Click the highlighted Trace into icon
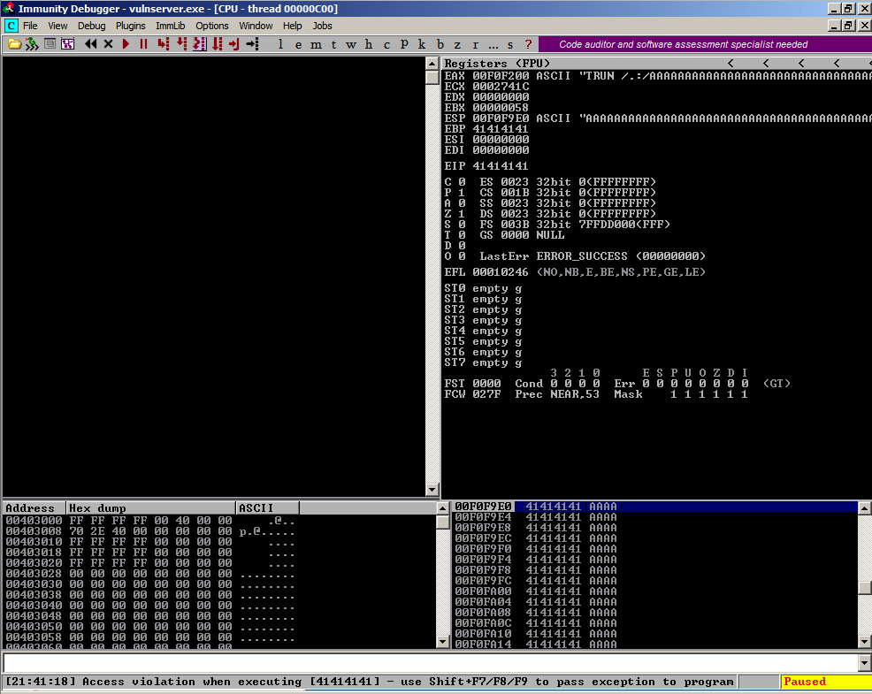The width and height of the screenshot is (872, 694). [199, 44]
